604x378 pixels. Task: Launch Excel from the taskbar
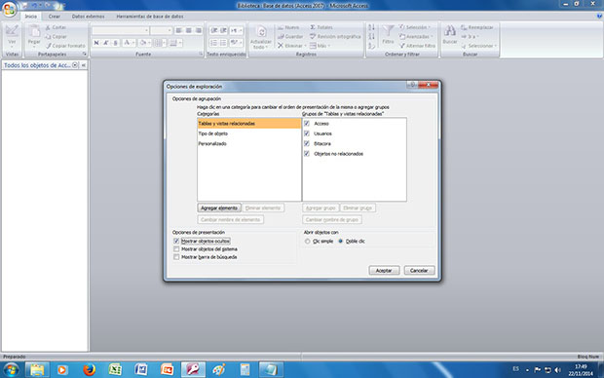click(115, 369)
